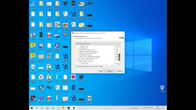The width and height of the screenshot is (196, 110).
Task: Click the component list scrollbar up arrow
Action: pyautogui.click(x=119, y=46)
